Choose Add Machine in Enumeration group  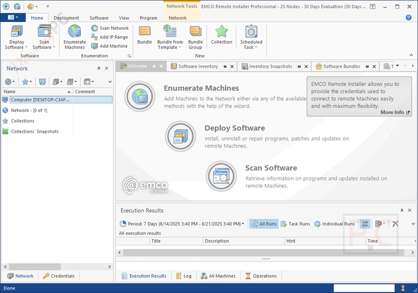pos(109,46)
